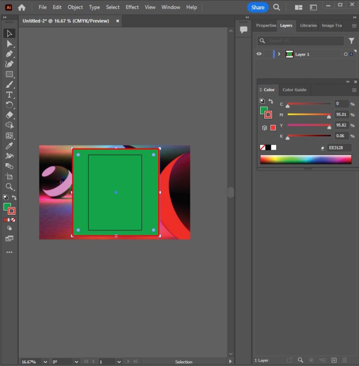This screenshot has height=366, width=359.
Task: Hide Layer 1 with eye icon
Action: tap(259, 54)
